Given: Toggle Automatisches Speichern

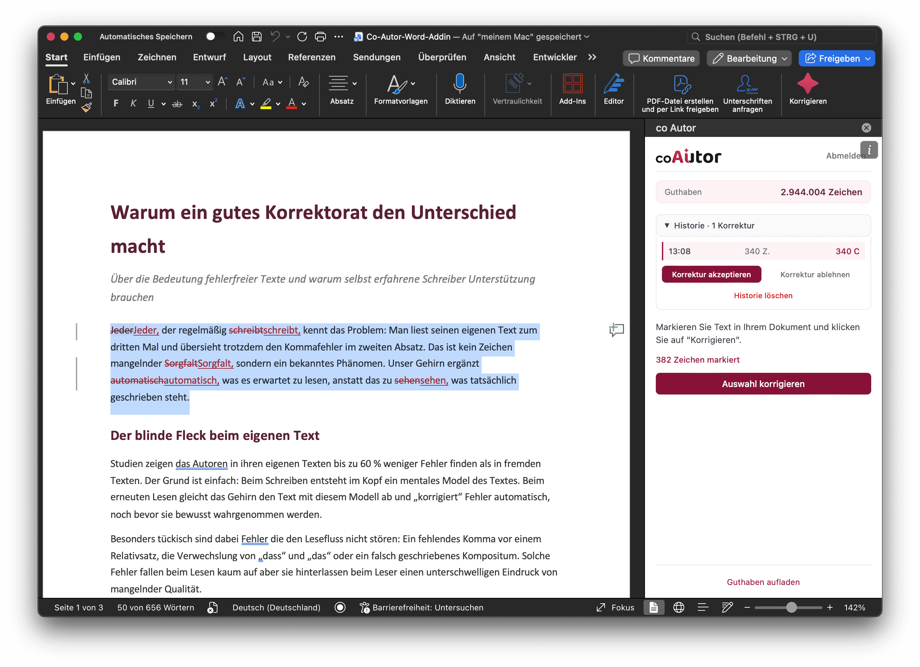Looking at the screenshot, I should coord(215,36).
